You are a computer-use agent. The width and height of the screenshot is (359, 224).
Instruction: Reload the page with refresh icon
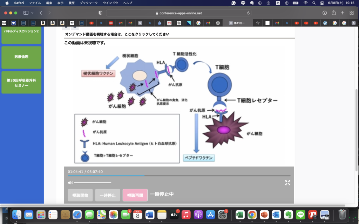tap(249, 13)
